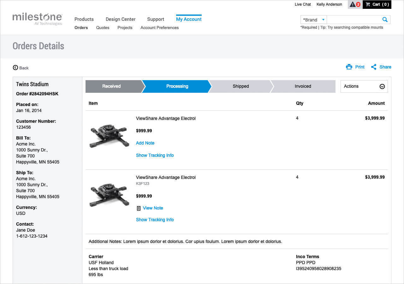Go to the Quotes submenu

click(x=103, y=27)
